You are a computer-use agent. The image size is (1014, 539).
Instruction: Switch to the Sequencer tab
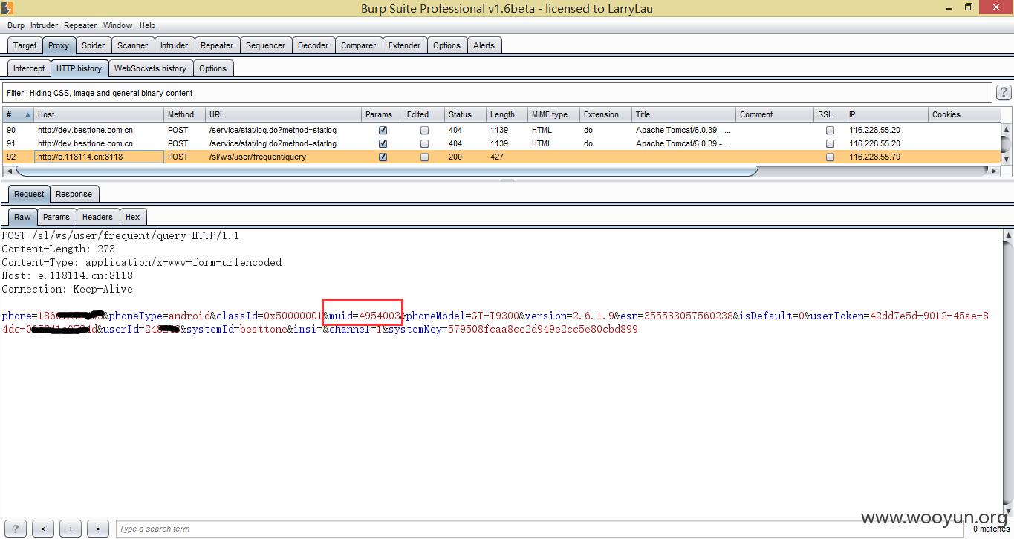click(x=265, y=45)
